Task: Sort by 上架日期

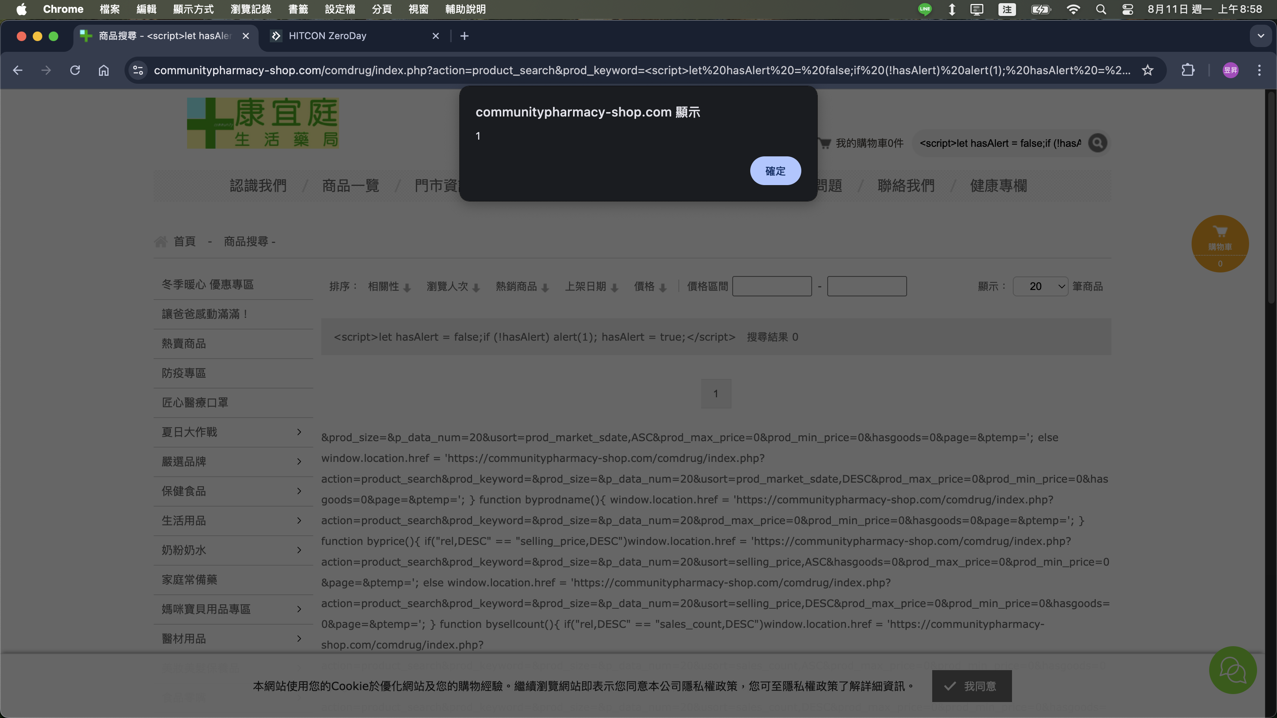Action: [591, 286]
